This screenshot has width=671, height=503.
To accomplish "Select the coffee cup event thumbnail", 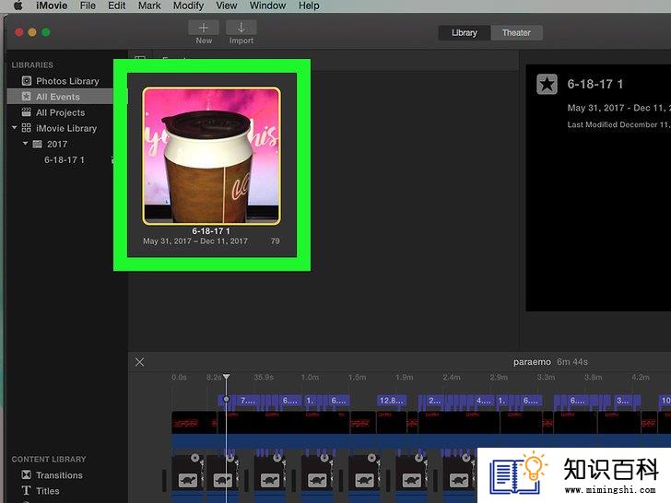I will coord(211,156).
